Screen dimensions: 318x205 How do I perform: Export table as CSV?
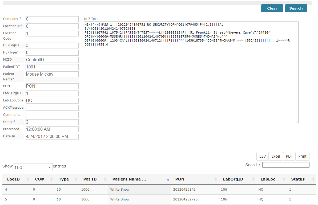[263, 156]
